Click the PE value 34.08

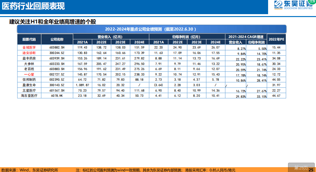(276, 59)
